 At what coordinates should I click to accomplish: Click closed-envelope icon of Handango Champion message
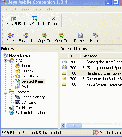coord(64,73)
